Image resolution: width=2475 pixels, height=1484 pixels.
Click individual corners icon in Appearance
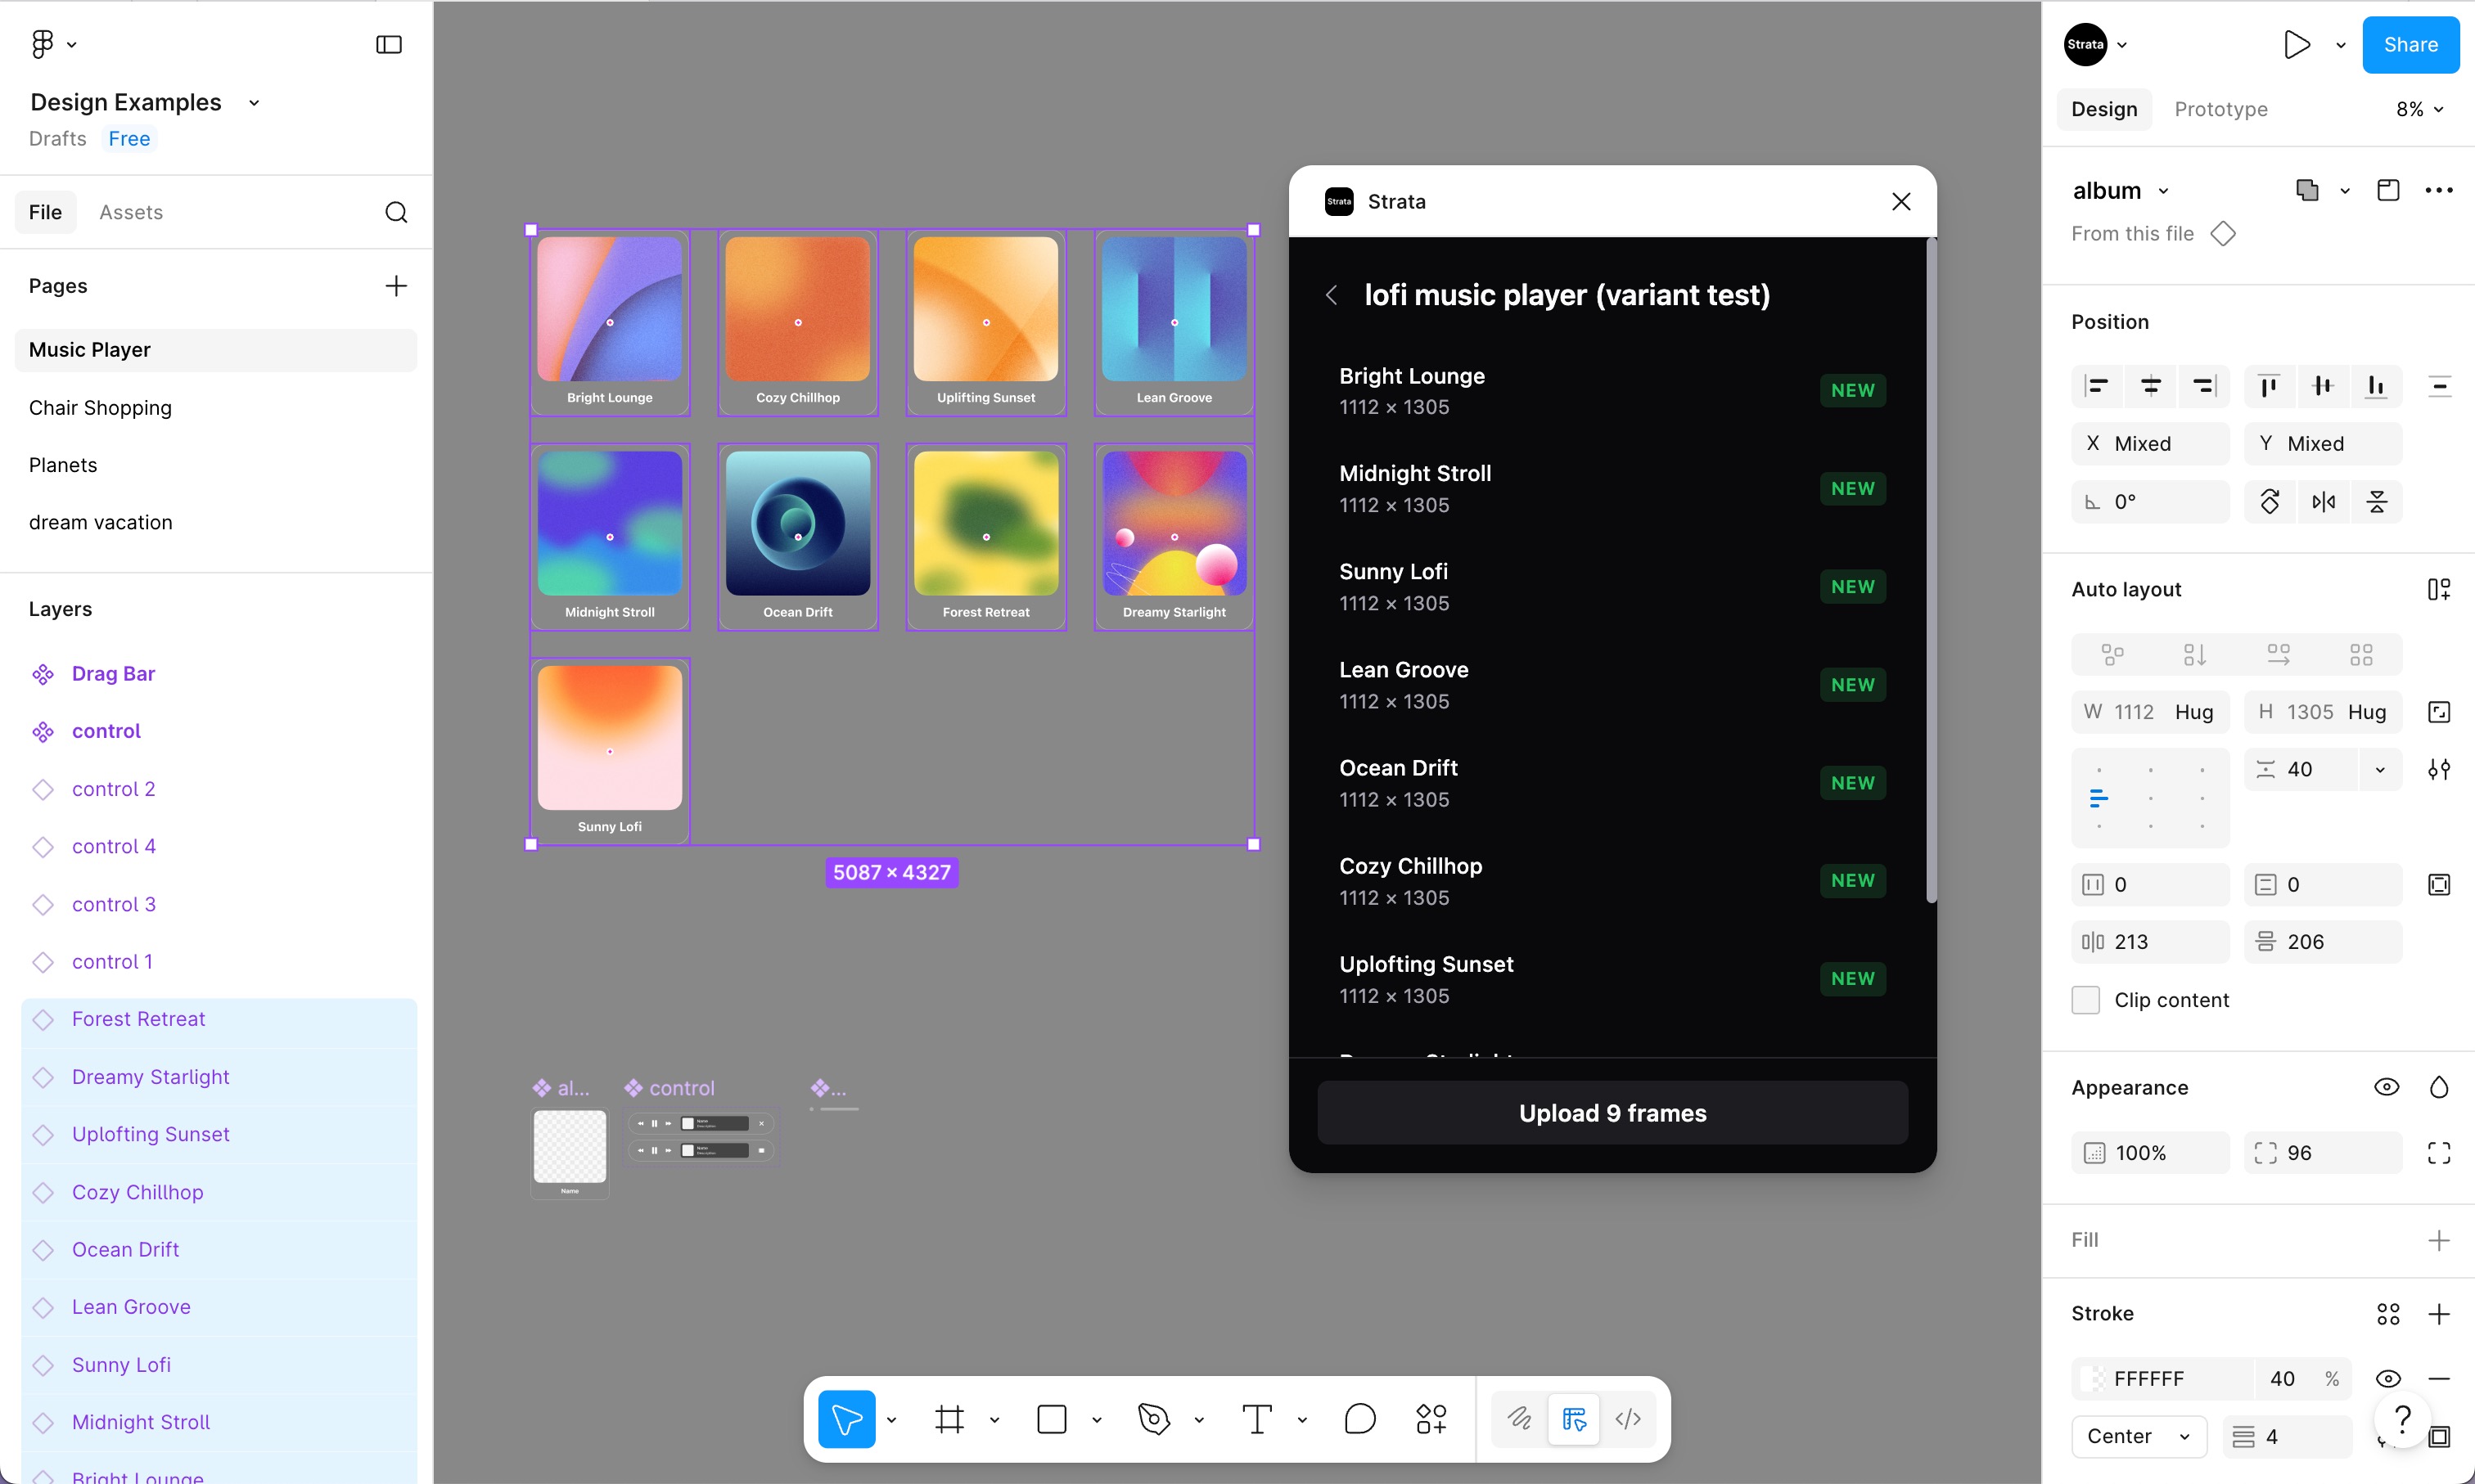pyautogui.click(x=2439, y=1153)
